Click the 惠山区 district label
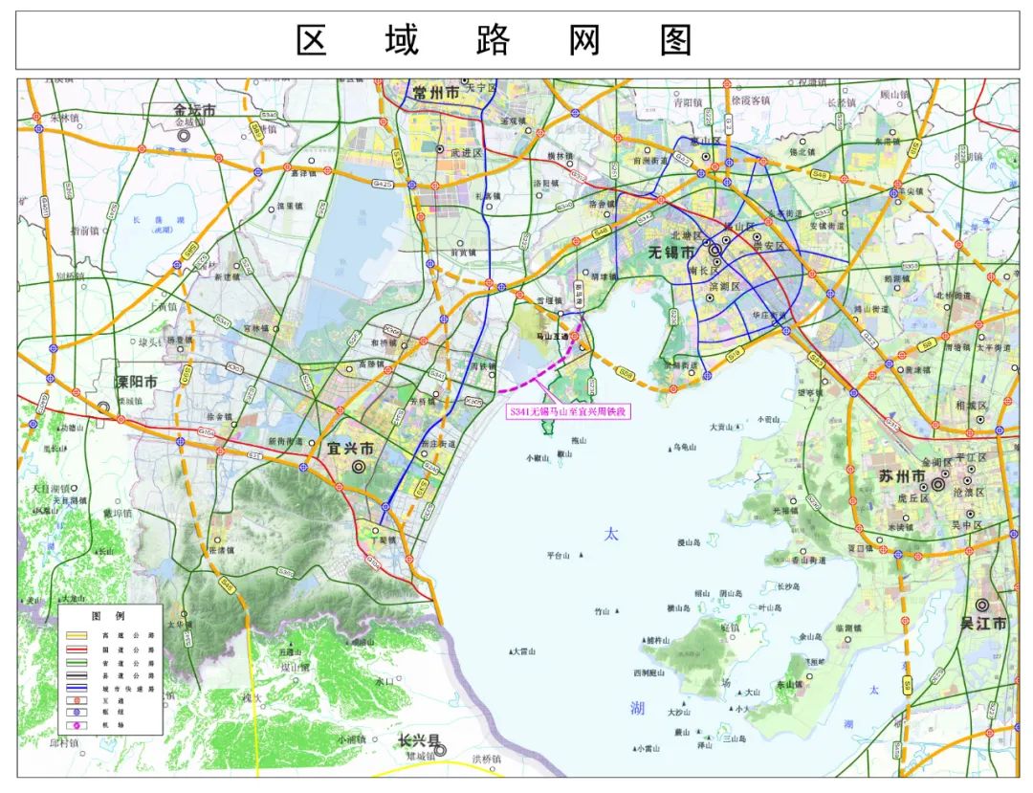 (x=704, y=141)
